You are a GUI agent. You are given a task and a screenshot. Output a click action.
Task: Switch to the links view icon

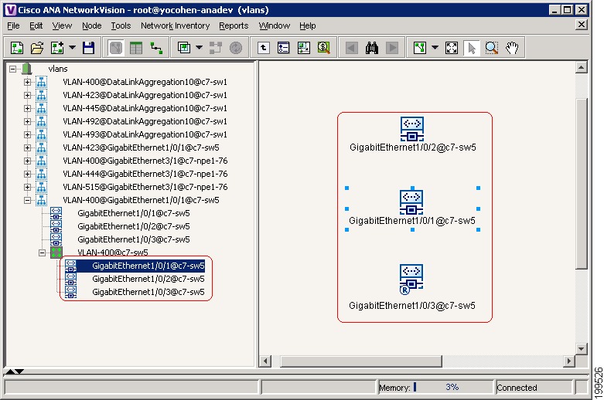[156, 48]
